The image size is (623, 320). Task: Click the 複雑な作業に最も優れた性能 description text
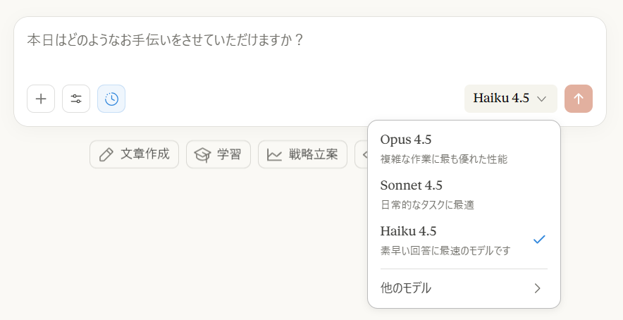[444, 159]
